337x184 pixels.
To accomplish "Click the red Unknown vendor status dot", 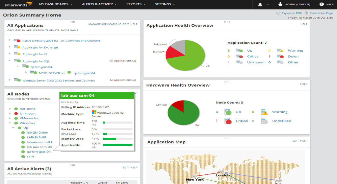I will pos(16,113).
